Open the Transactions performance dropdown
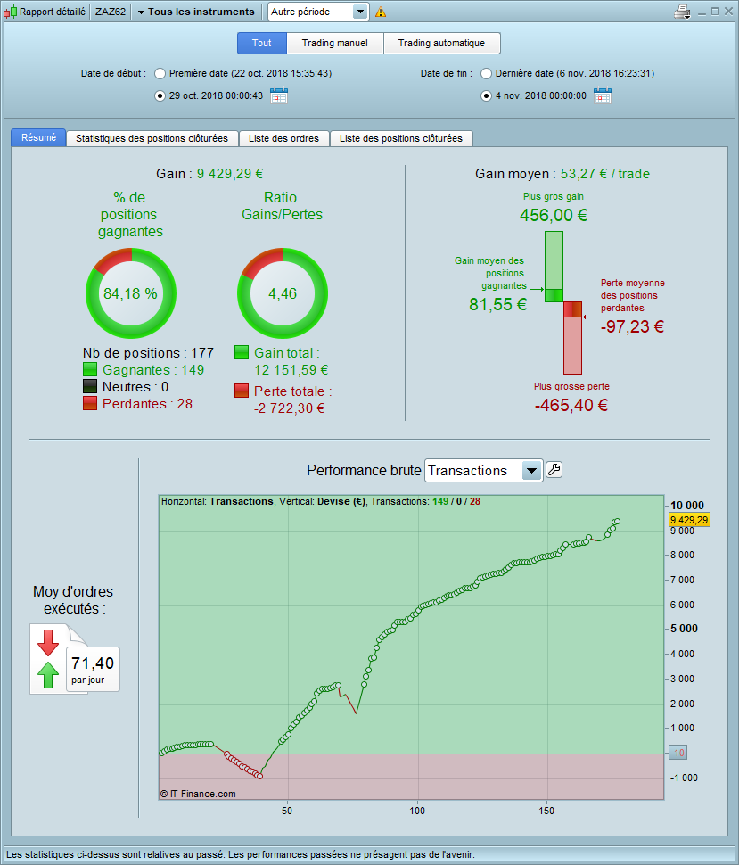Screen dimensions: 739x865 (x=484, y=471)
